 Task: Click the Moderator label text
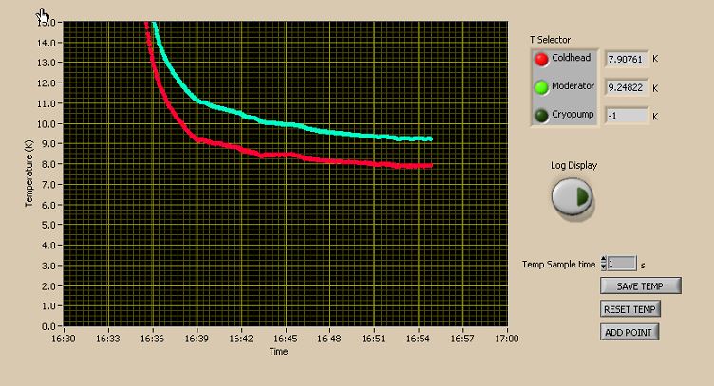pos(573,86)
